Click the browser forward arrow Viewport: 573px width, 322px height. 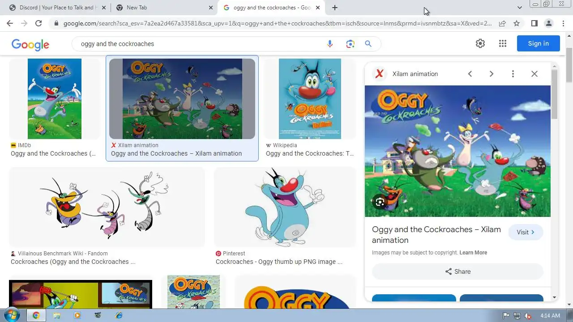click(x=24, y=23)
